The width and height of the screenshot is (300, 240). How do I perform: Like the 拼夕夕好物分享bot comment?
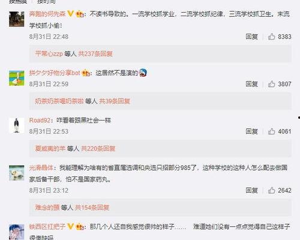[x=271, y=84]
